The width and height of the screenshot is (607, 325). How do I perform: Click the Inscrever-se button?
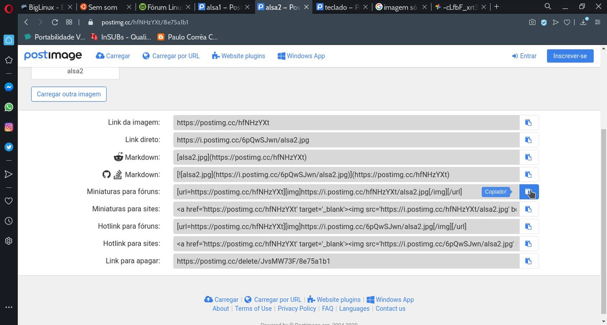(570, 56)
